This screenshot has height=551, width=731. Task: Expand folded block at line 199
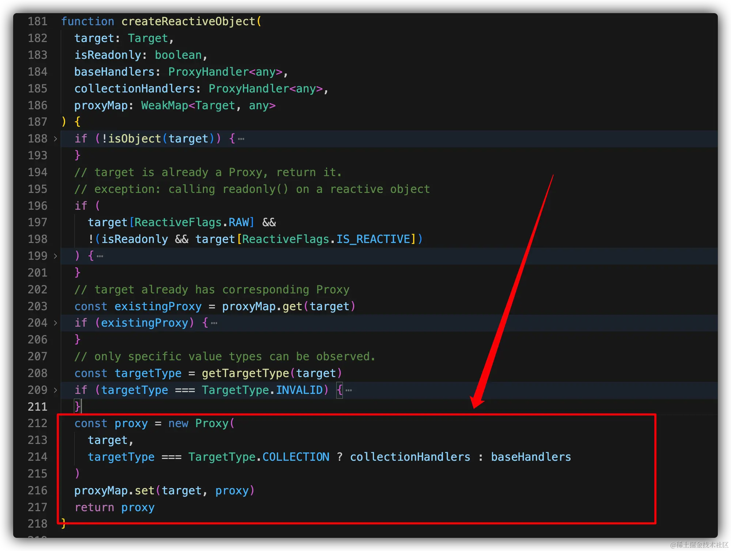55,256
